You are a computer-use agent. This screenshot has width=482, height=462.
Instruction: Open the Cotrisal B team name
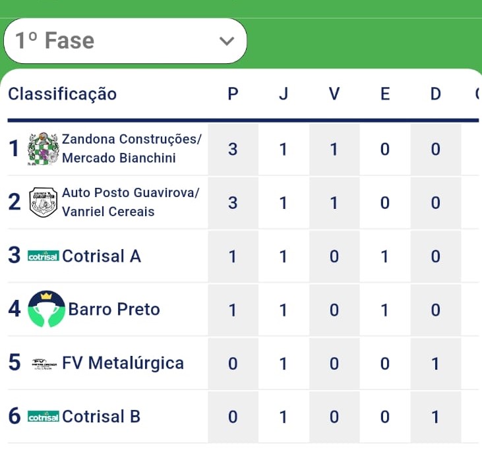(x=101, y=417)
